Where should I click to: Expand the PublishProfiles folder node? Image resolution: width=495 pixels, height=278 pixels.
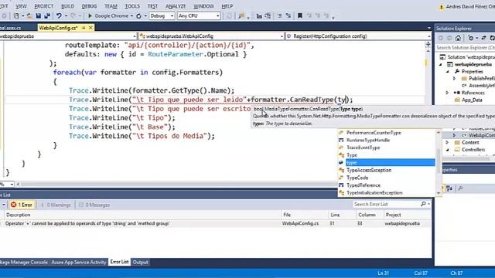pos(455,79)
